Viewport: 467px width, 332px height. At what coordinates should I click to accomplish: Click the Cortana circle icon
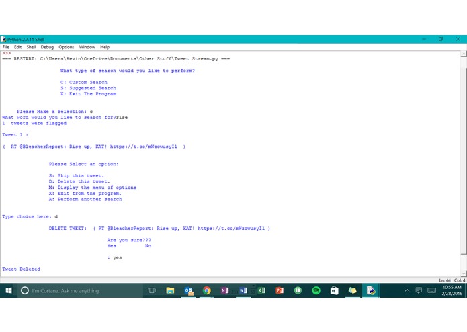(x=25, y=290)
